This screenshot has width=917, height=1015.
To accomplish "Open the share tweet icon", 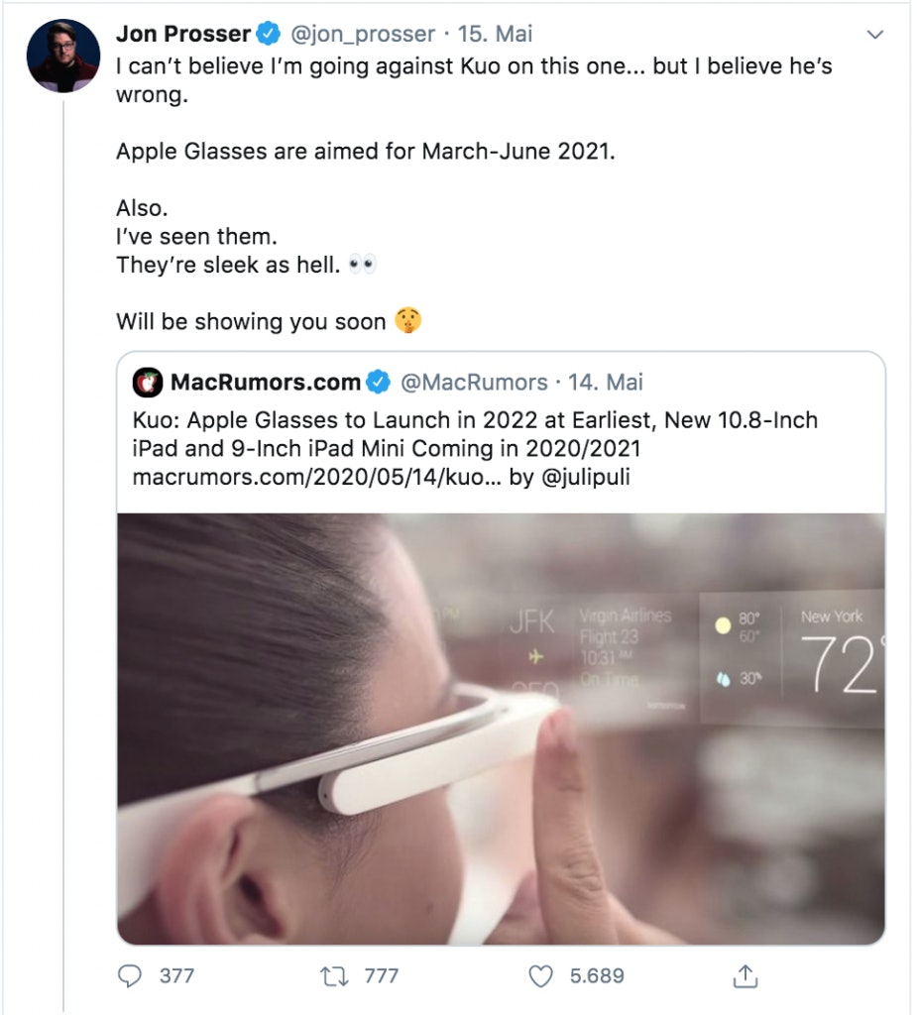I will pyautogui.click(x=745, y=976).
